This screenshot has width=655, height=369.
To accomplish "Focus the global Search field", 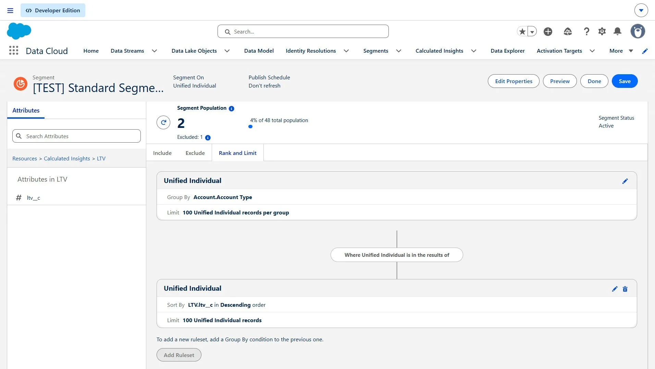I will click(303, 31).
